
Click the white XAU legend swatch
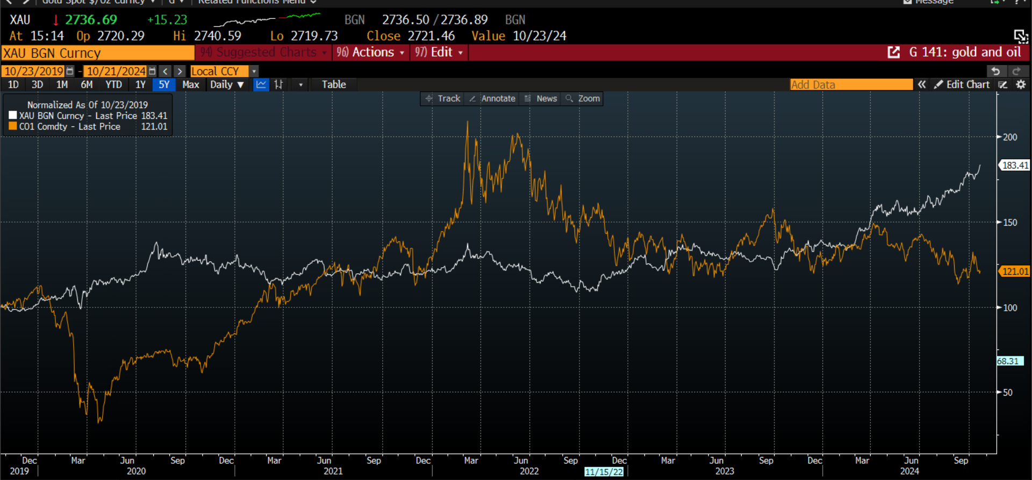point(13,116)
